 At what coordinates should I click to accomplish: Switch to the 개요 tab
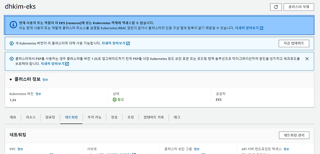(13, 117)
